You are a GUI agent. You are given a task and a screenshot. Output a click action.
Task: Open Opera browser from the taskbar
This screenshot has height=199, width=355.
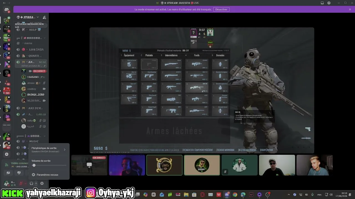[x=202, y=195]
